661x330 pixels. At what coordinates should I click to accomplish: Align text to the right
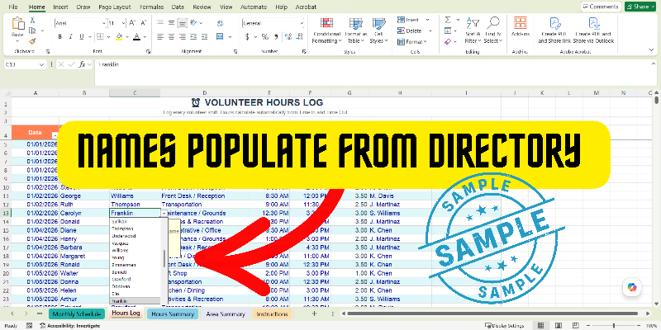tap(182, 36)
